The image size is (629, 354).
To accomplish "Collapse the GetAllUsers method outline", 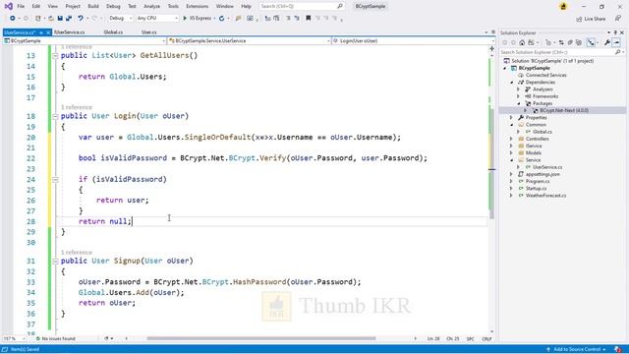I will tap(55, 56).
